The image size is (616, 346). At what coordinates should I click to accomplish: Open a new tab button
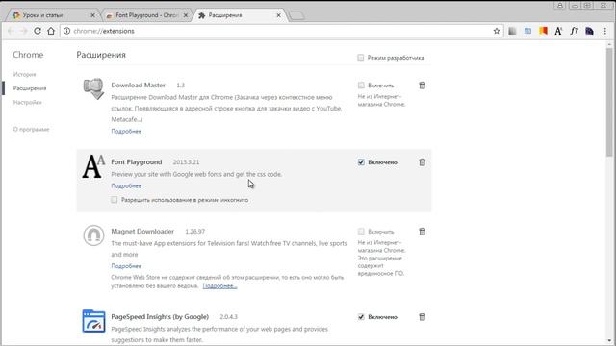coord(296,15)
